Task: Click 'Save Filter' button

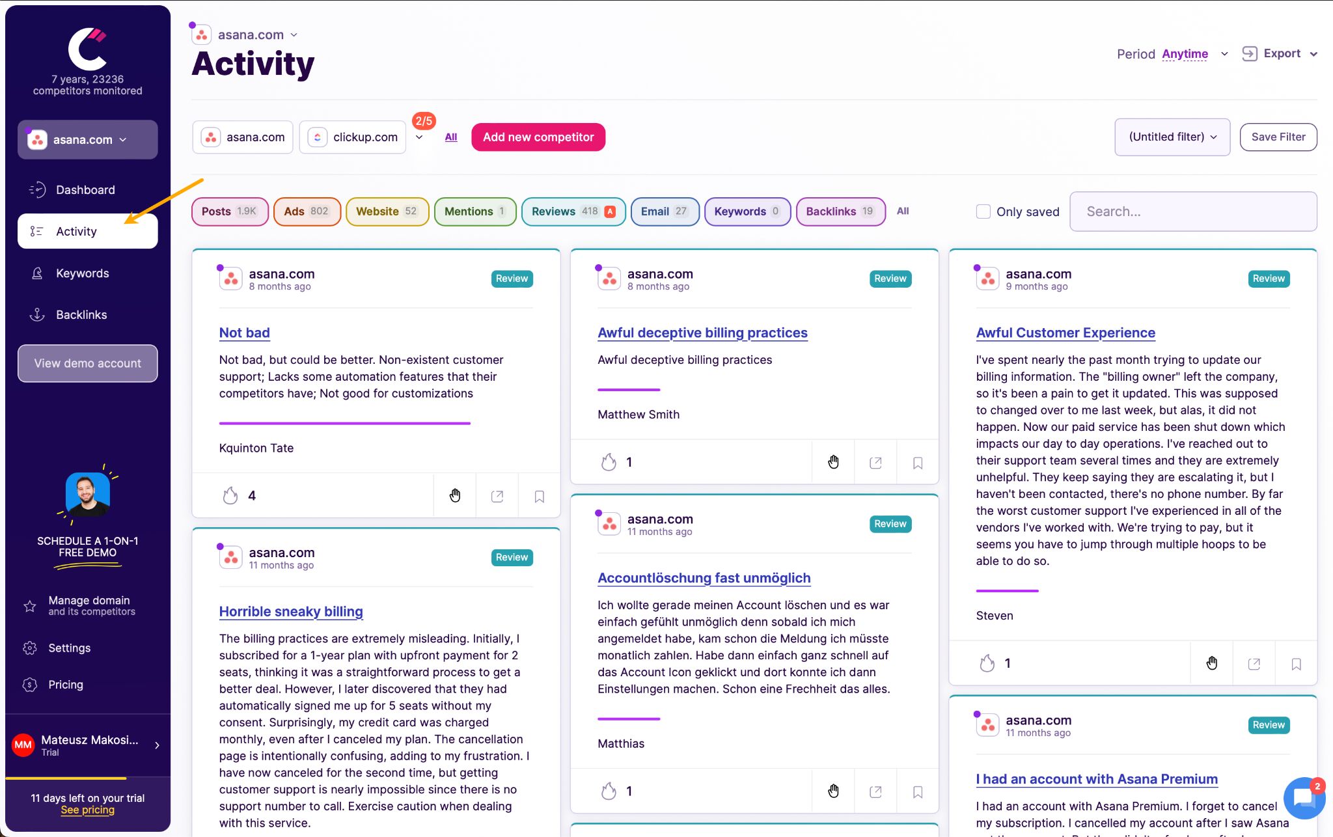Action: 1278,136
